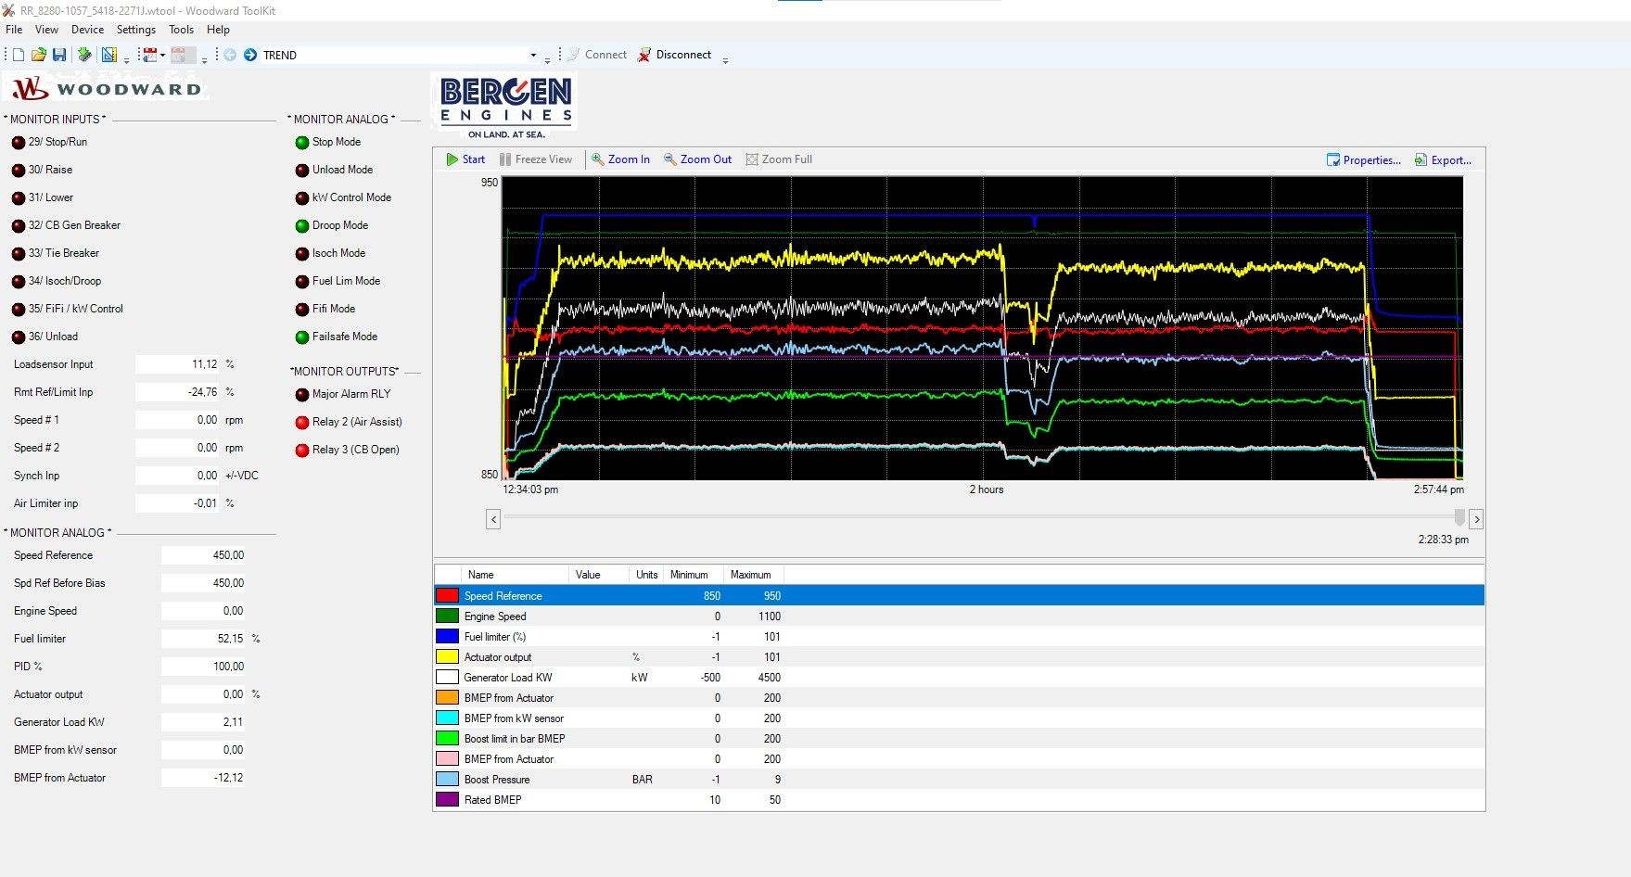Viewport: 1631px width, 877px height.
Task: Open the Settings menu
Action: [135, 30]
